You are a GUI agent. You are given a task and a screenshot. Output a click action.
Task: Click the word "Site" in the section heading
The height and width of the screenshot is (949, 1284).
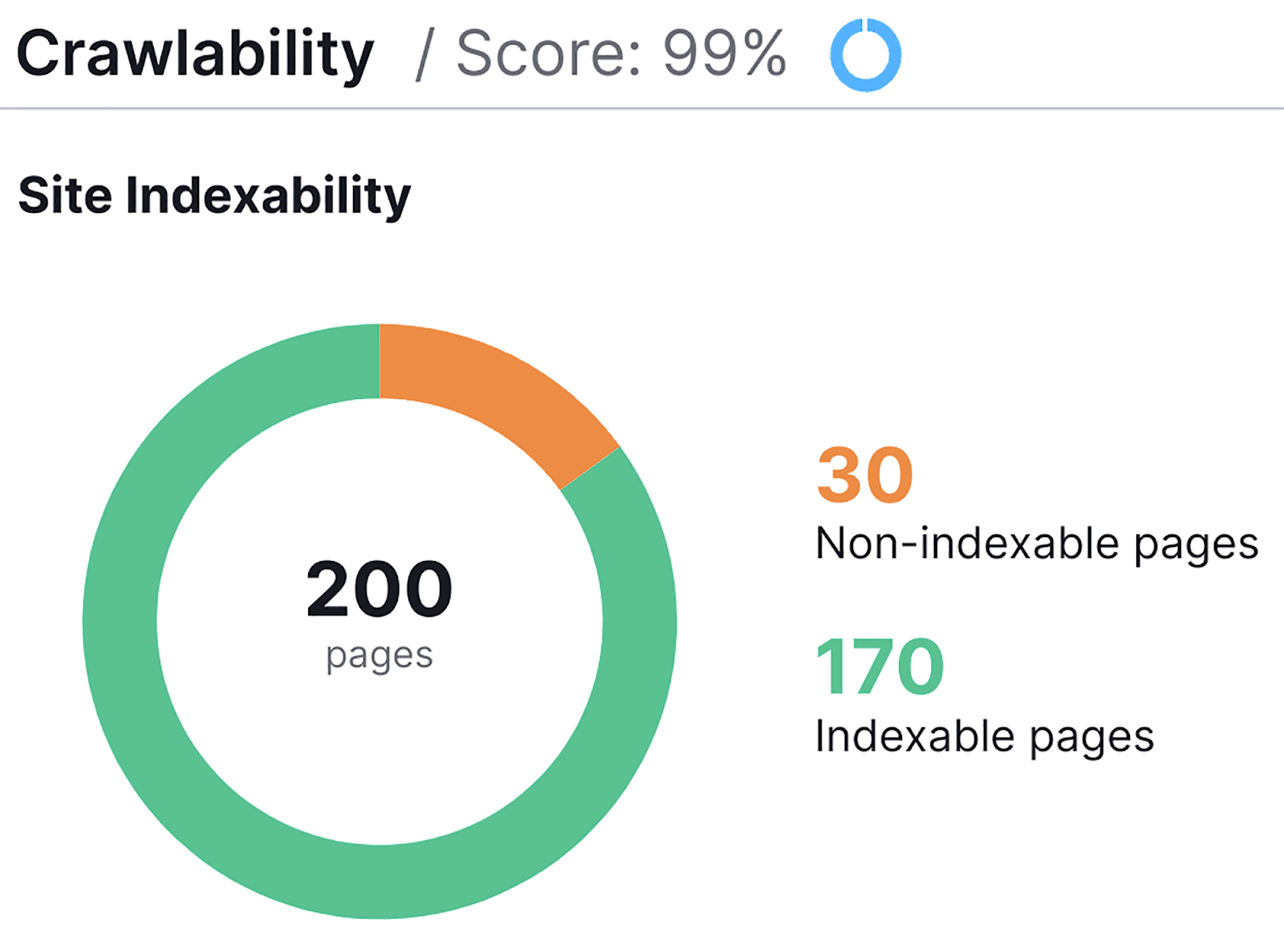(65, 195)
